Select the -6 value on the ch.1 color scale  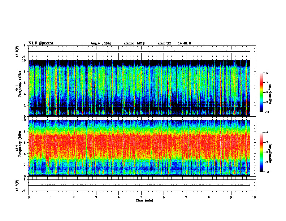pos(266,73)
